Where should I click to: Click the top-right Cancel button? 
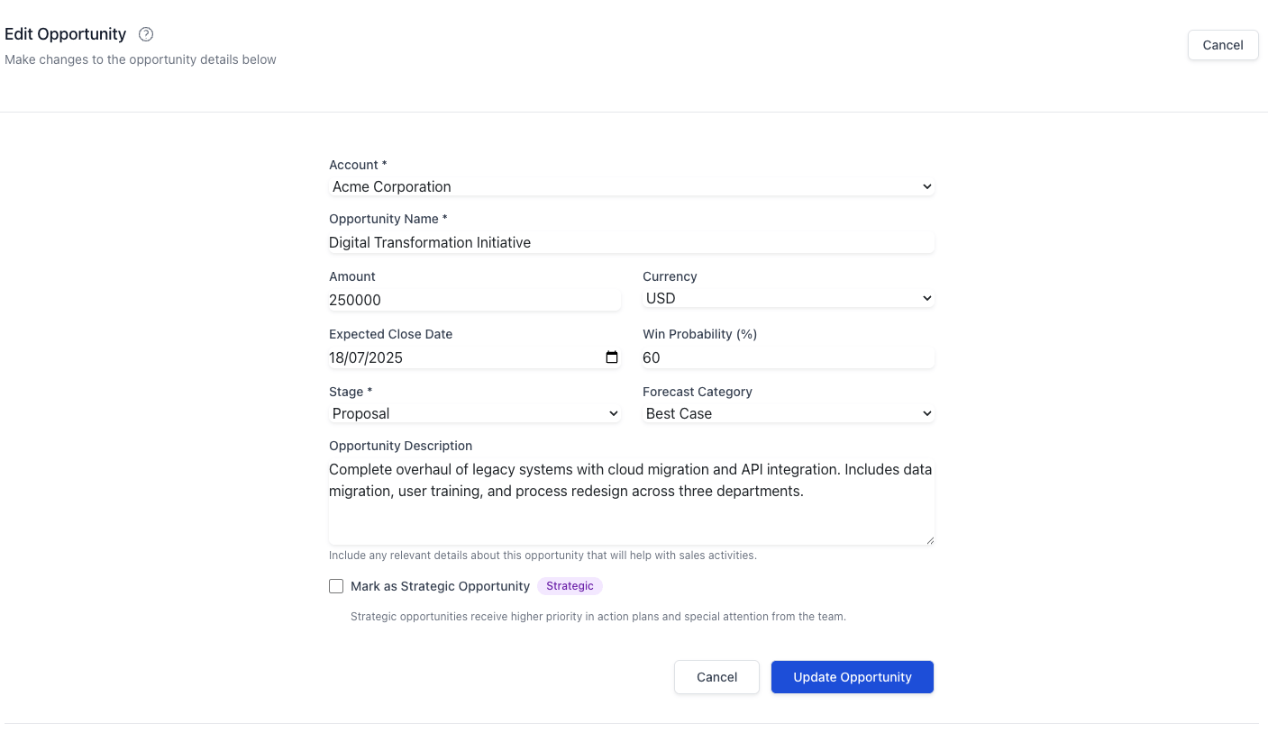(x=1222, y=45)
